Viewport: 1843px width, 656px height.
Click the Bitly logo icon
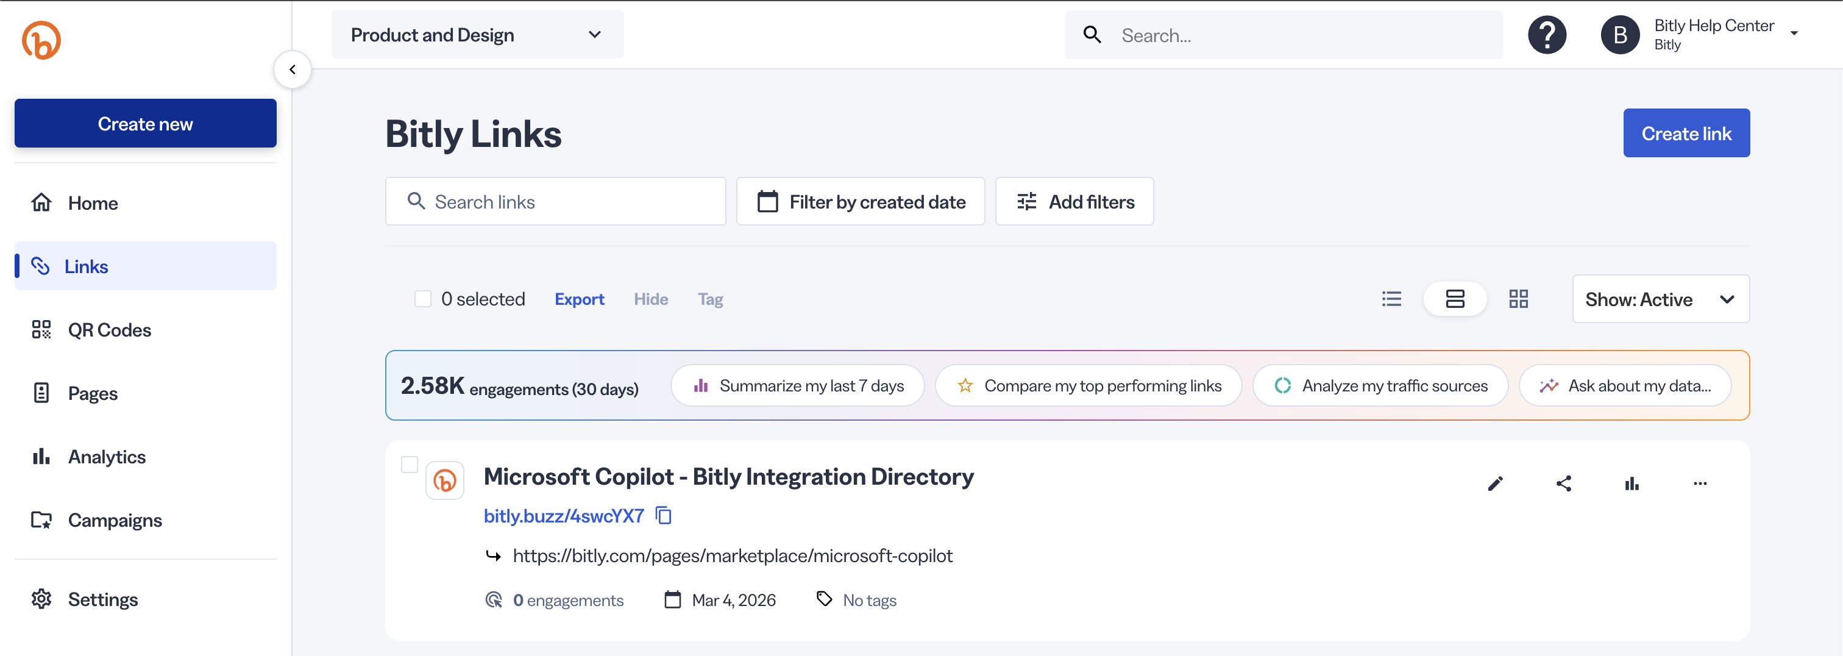click(x=41, y=40)
